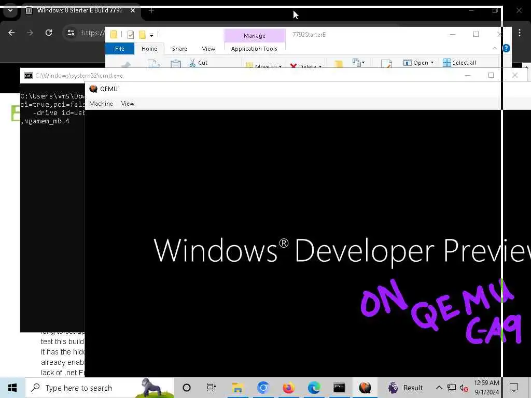The height and width of the screenshot is (398, 531).
Task: Select the QEMU taskbar icon
Action: [365, 388]
